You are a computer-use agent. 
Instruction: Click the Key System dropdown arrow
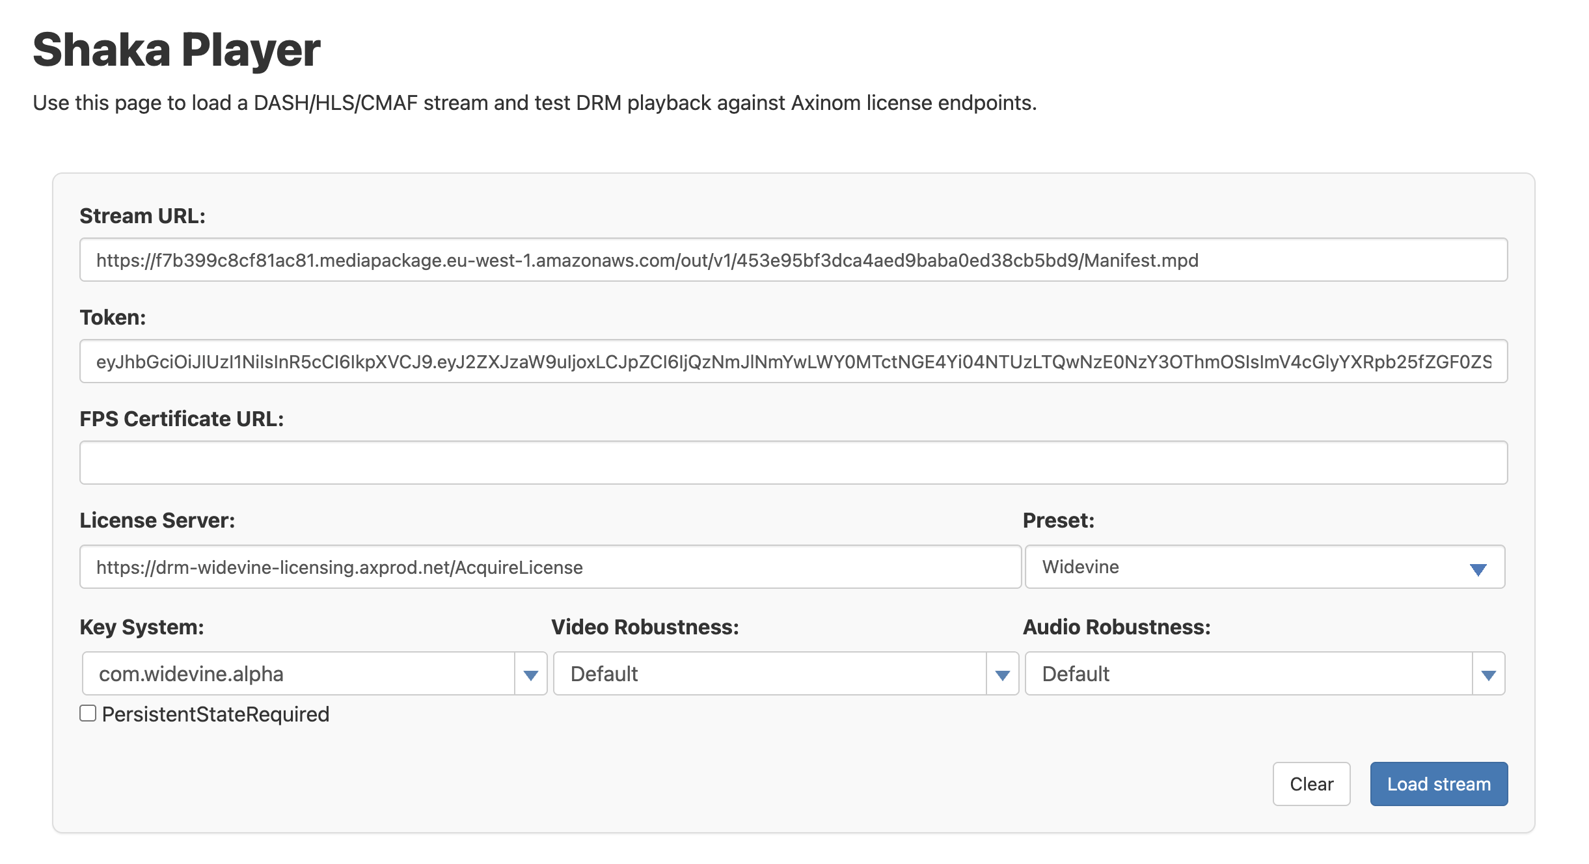(x=531, y=675)
